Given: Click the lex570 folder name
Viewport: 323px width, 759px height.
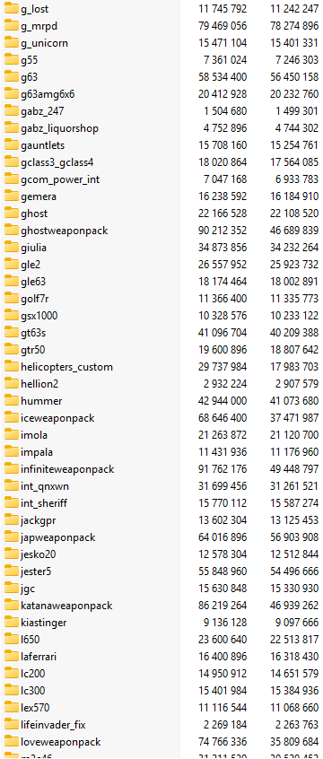Looking at the screenshot, I should click(35, 707).
